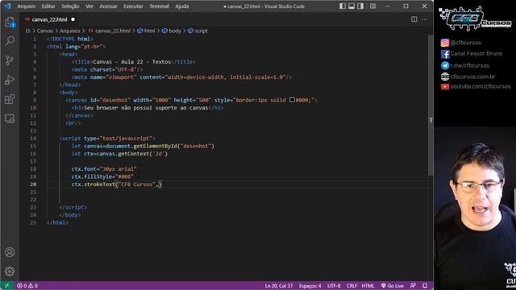Open the Manage gear icon
Image resolution: width=516 pixels, height=290 pixels.
point(10,271)
